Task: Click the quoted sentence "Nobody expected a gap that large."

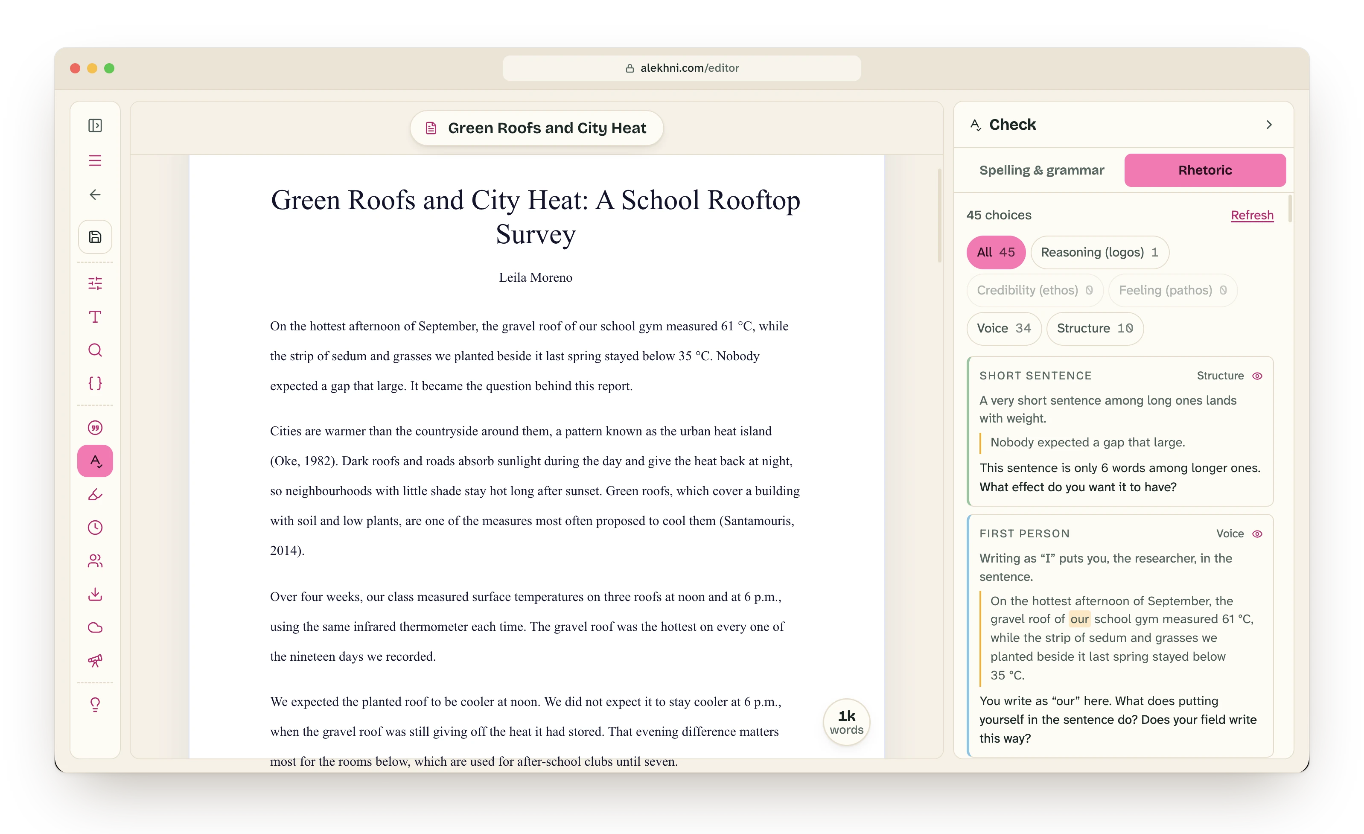Action: pyautogui.click(x=1087, y=443)
